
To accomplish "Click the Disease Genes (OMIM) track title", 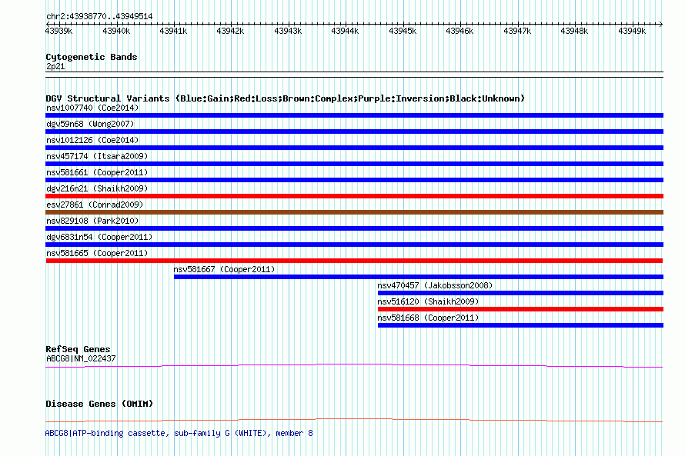I will tap(99, 404).
